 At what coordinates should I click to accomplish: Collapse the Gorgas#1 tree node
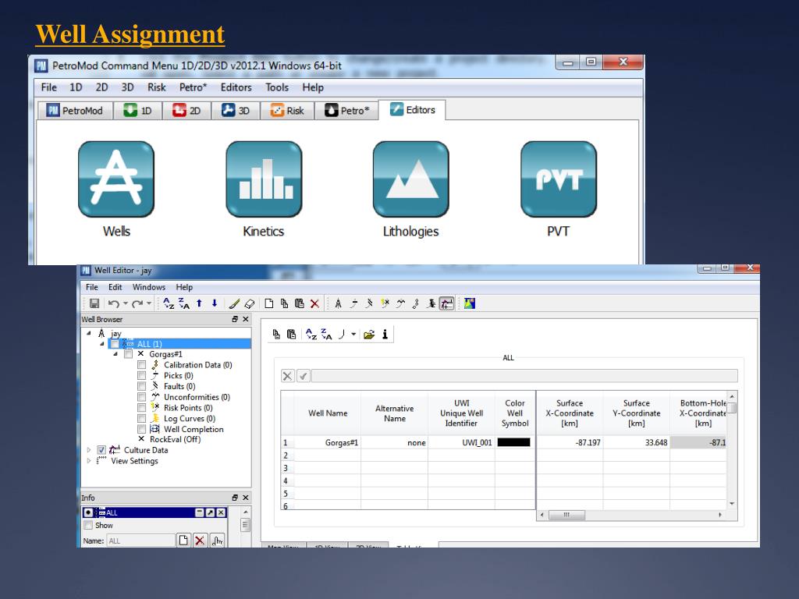point(115,354)
